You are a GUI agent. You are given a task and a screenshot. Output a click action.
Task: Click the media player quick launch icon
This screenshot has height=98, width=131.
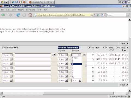20,2
